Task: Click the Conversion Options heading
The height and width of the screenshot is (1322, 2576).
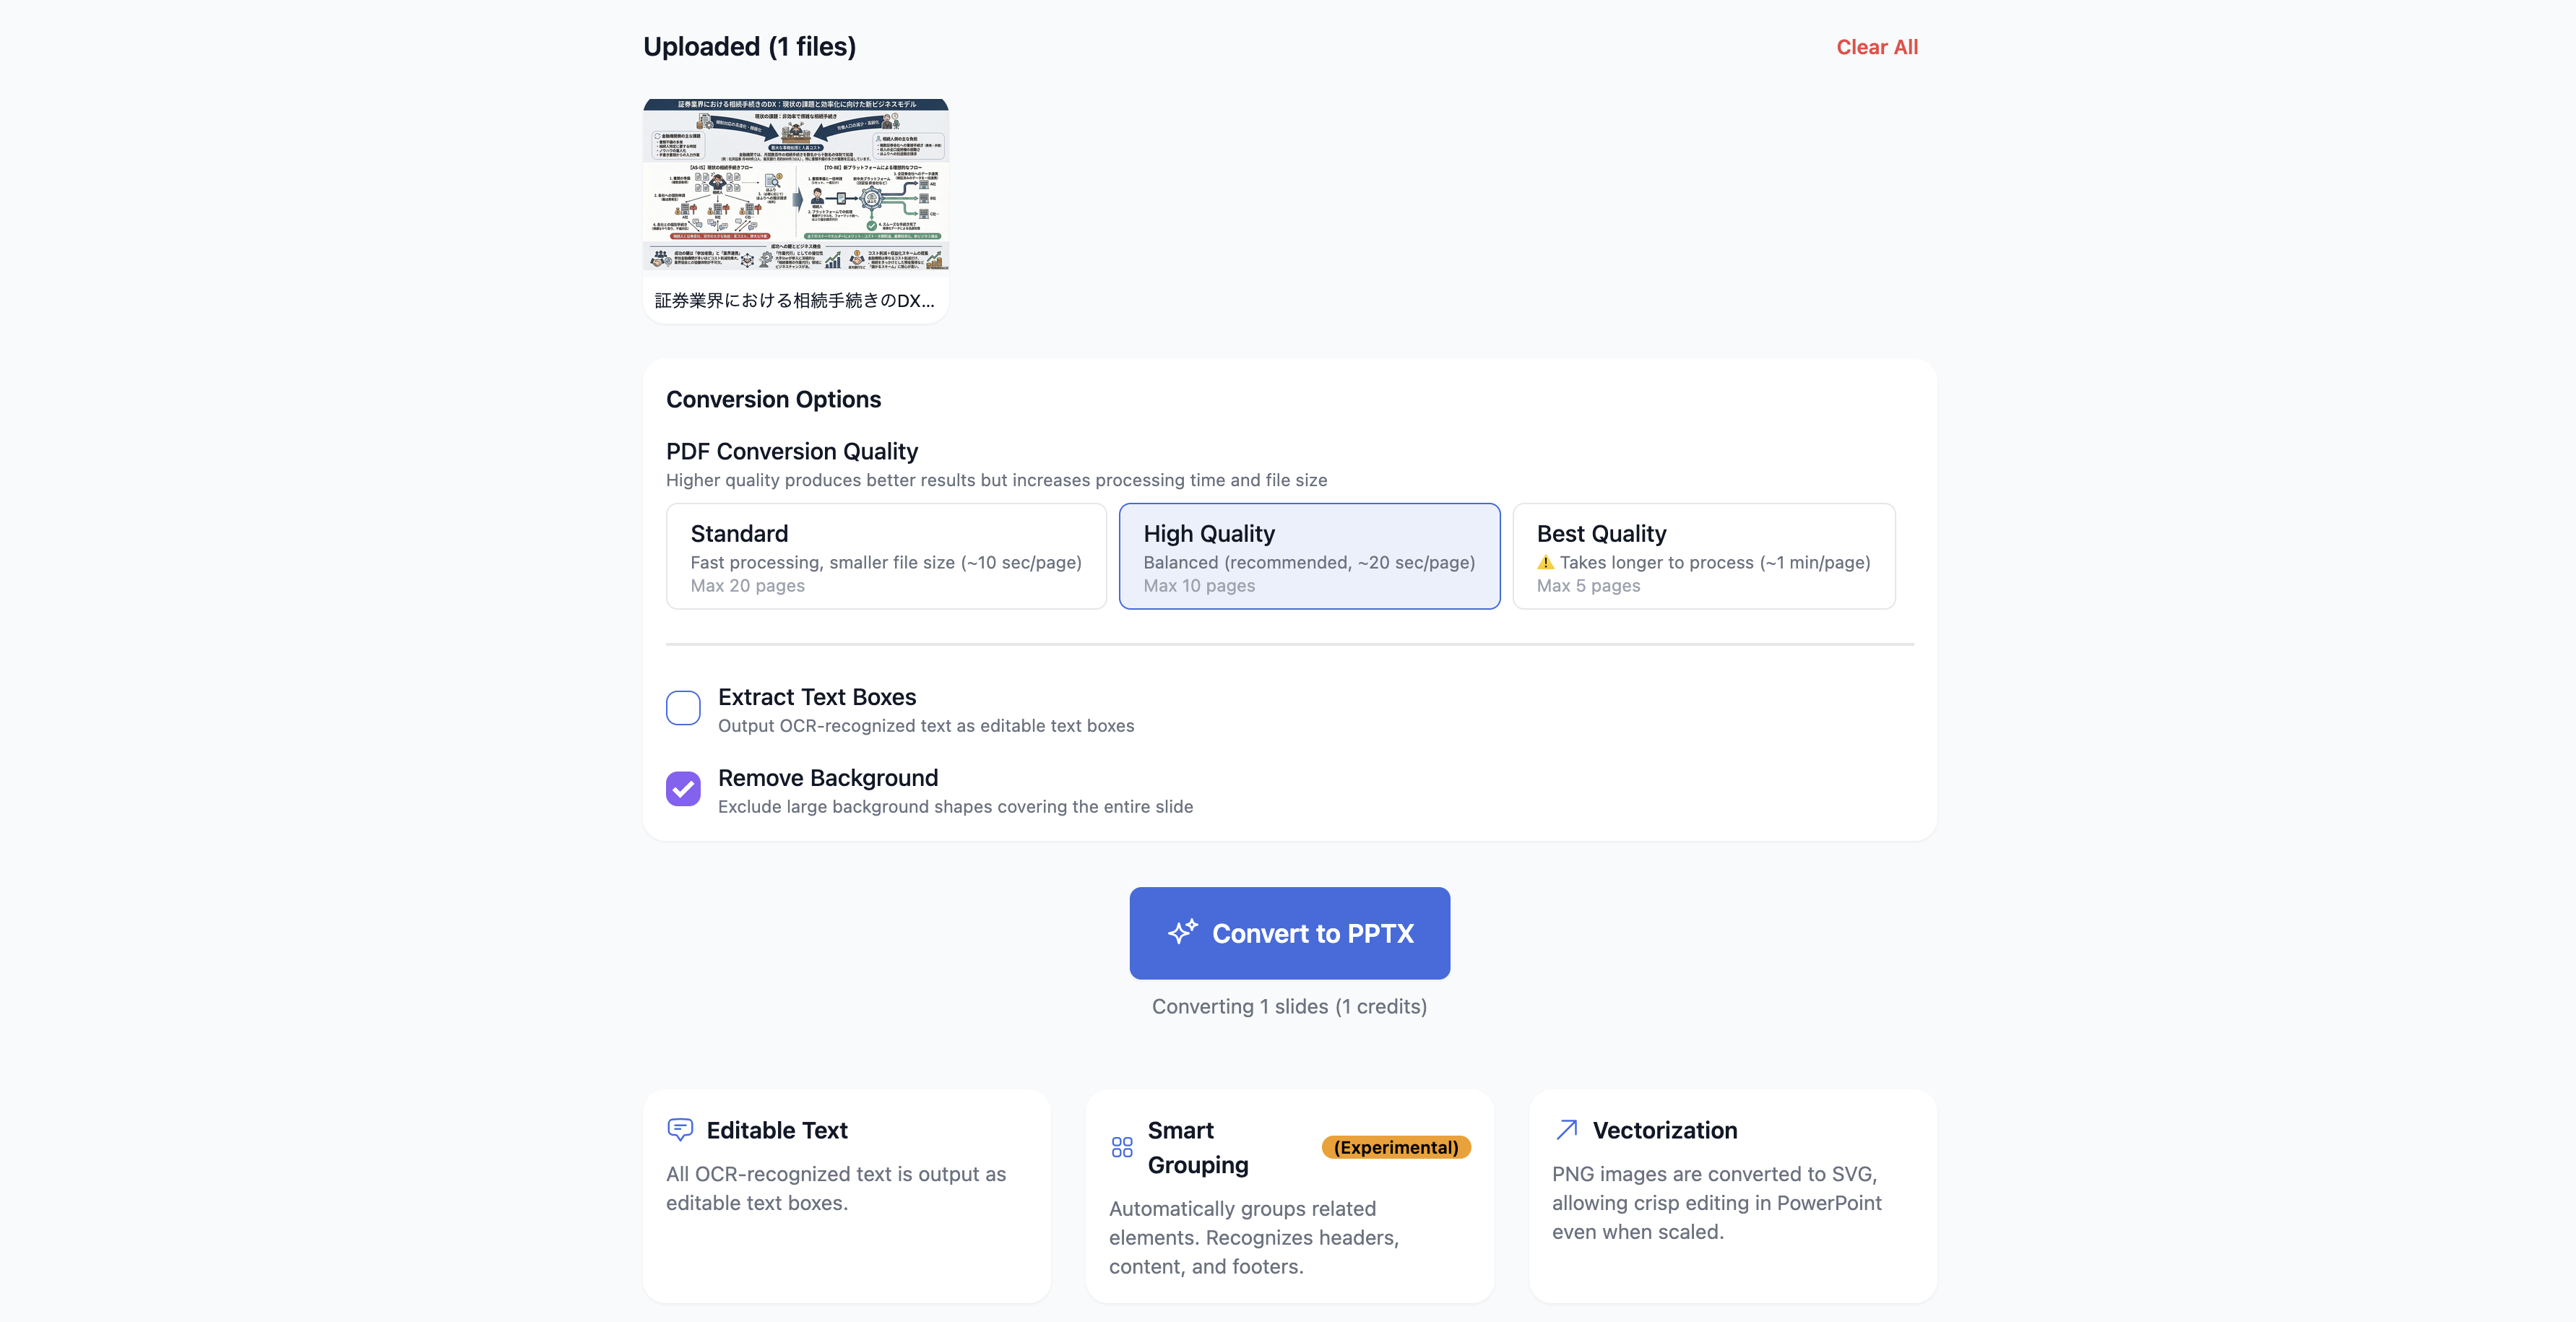Action: pyautogui.click(x=773, y=399)
